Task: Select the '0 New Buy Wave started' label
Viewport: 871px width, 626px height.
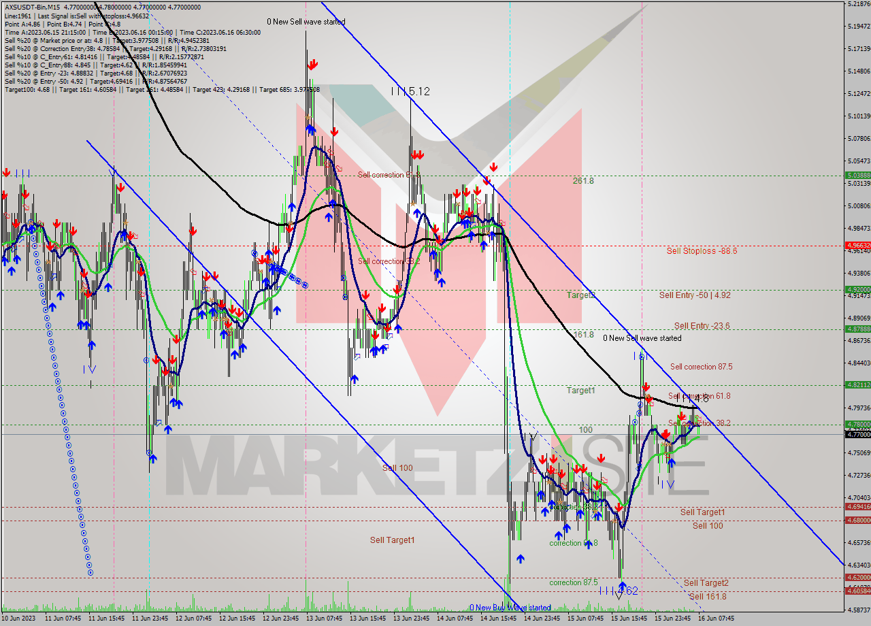Action: [510, 608]
